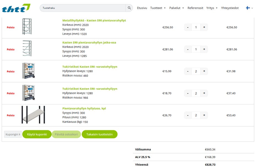Return via Takaisin tuotteisiin button
Image resolution: width=264 pixels, height=167 pixels.
[x=100, y=134]
